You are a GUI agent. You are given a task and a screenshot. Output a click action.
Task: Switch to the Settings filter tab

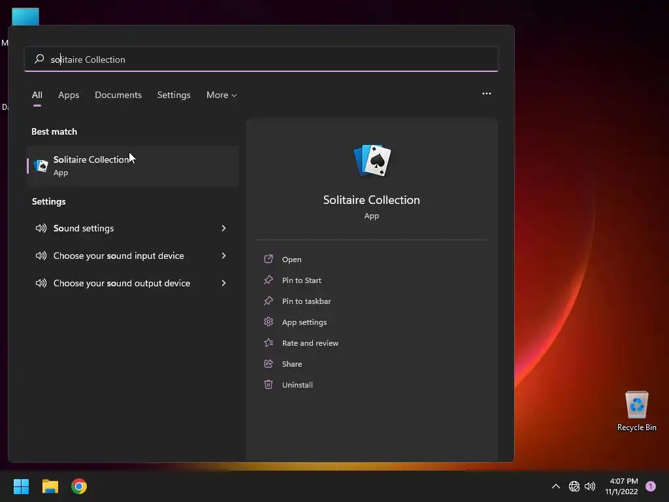(x=174, y=95)
